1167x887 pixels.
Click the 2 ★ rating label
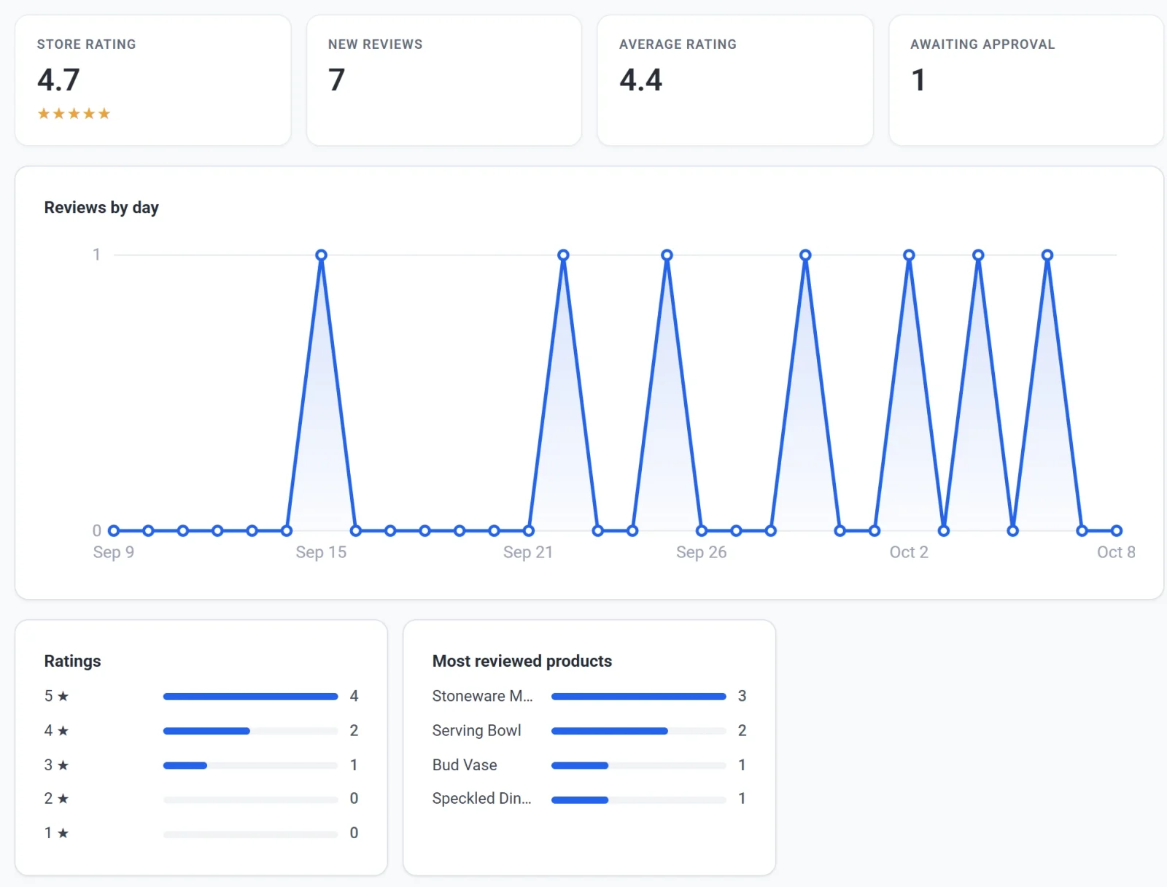[x=56, y=798]
